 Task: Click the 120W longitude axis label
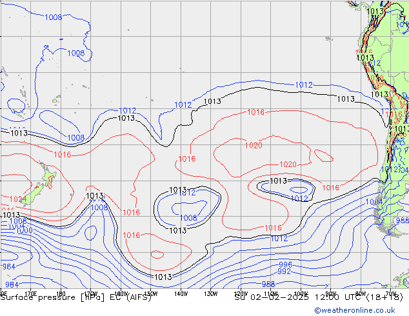point(241,294)
